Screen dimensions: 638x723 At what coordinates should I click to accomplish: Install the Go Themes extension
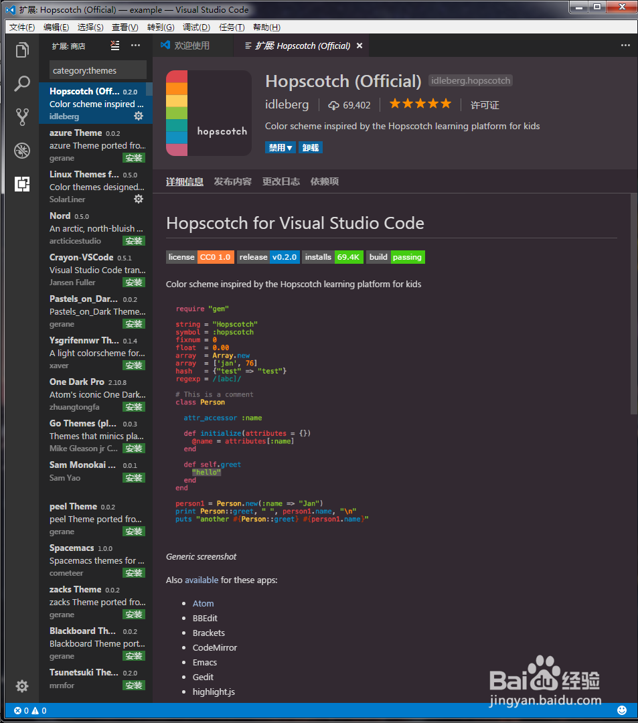(x=134, y=449)
